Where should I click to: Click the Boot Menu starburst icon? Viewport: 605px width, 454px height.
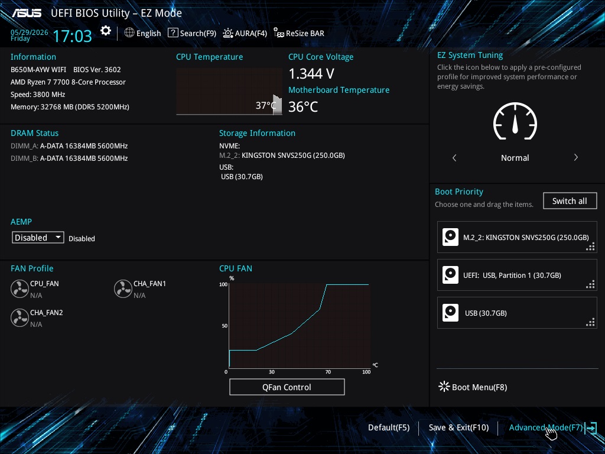click(444, 387)
